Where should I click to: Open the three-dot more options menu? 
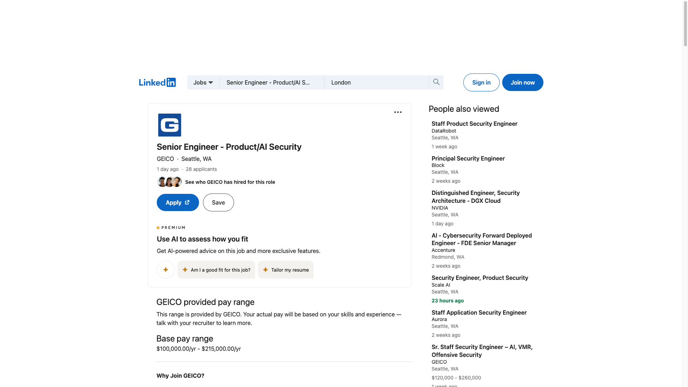398,112
